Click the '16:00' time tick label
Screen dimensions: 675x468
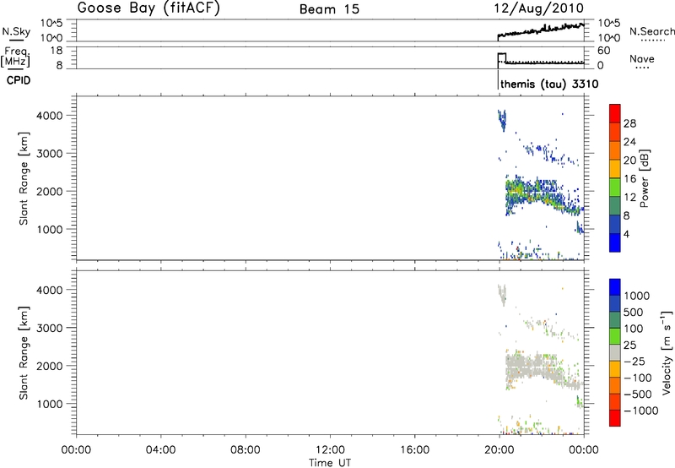coord(414,450)
